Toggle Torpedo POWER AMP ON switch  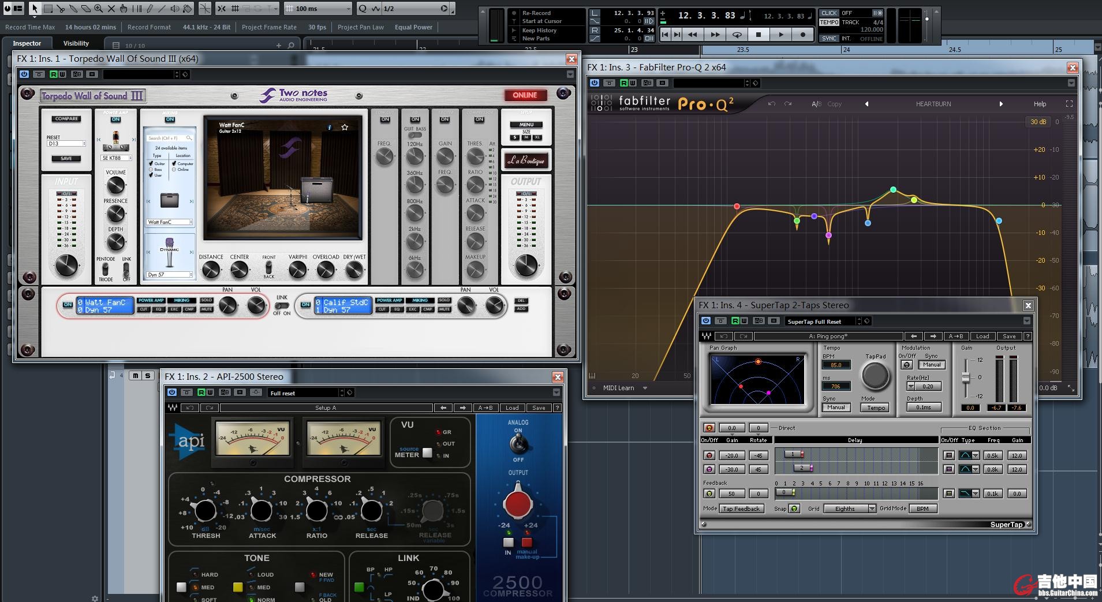tap(115, 119)
